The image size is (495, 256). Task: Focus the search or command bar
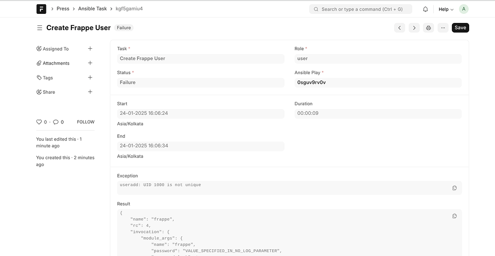click(361, 9)
